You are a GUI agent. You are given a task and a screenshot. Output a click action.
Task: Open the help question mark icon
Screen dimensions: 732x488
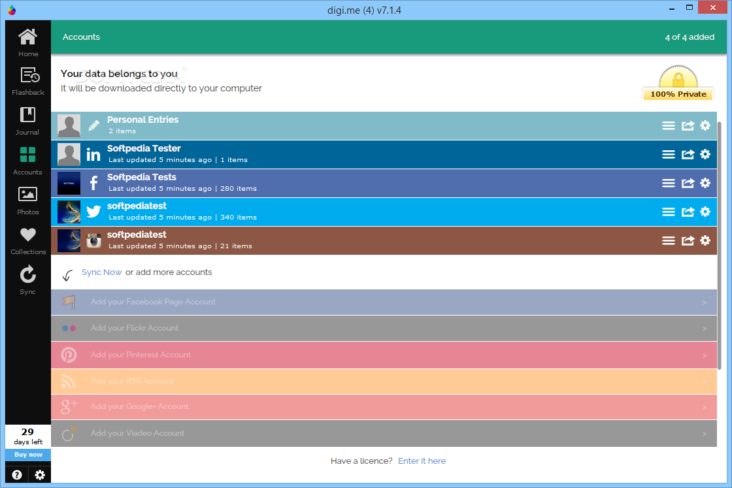[x=17, y=475]
